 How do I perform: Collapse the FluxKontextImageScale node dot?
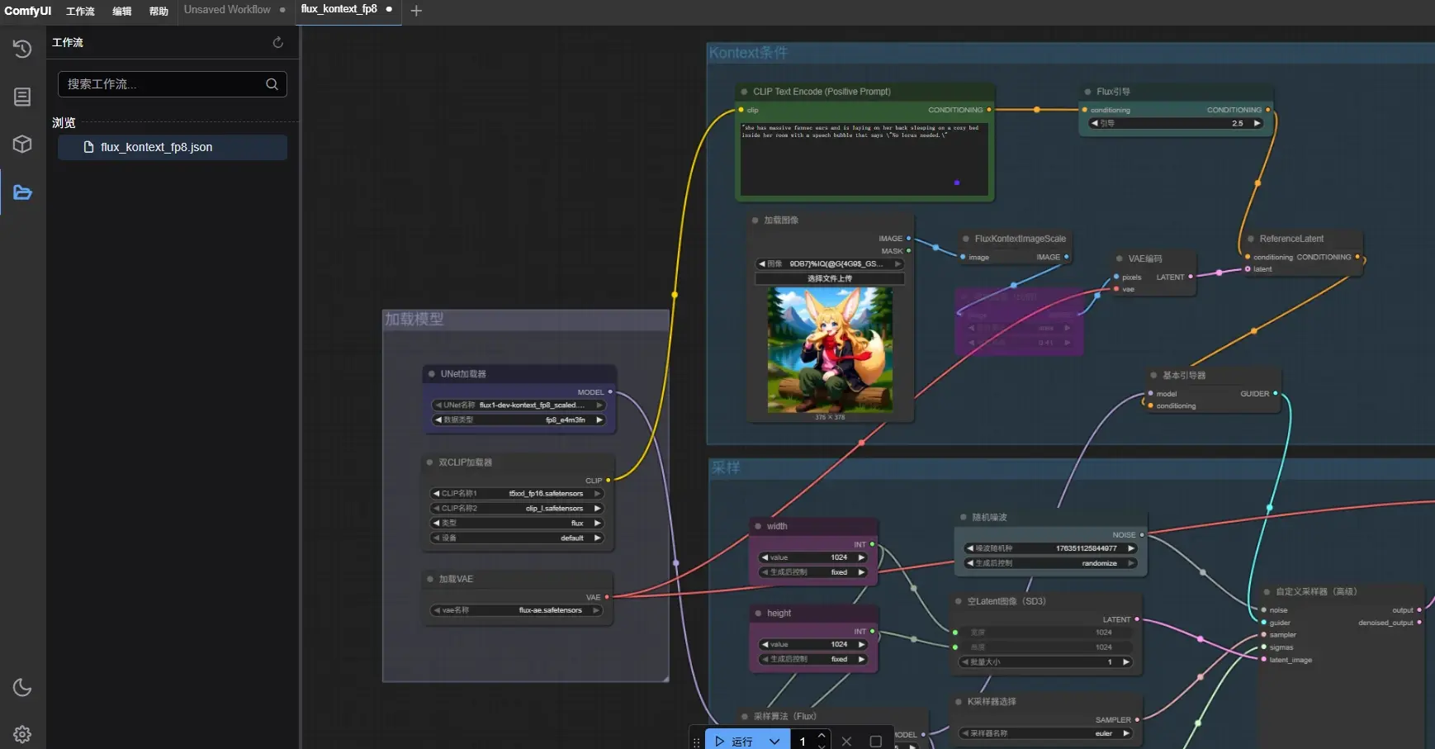966,239
